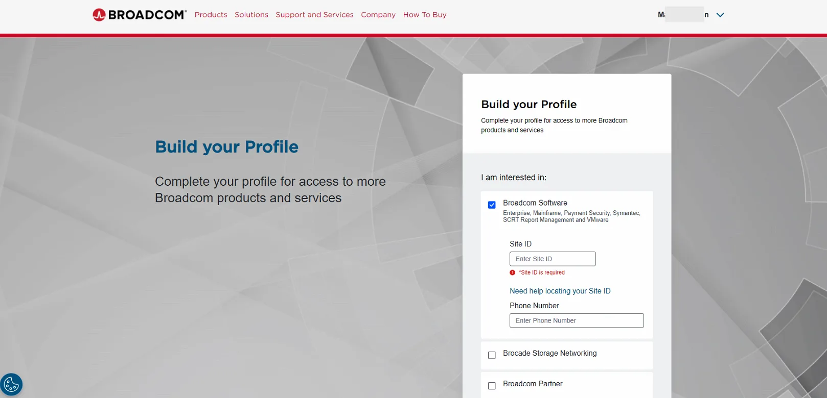This screenshot has width=827, height=398.
Task: Click into the Enter Phone Number field
Action: pos(577,320)
